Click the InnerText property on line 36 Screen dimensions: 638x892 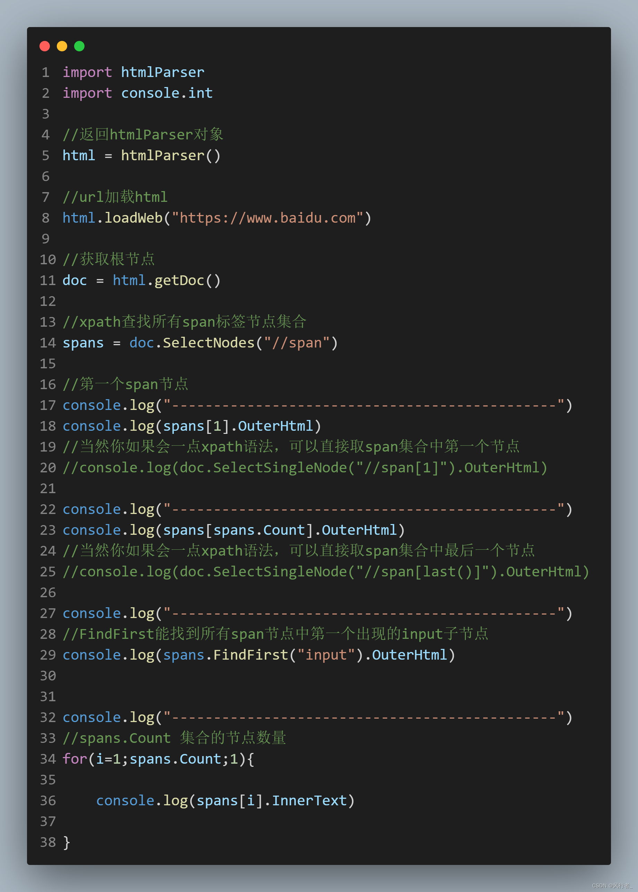[310, 800]
